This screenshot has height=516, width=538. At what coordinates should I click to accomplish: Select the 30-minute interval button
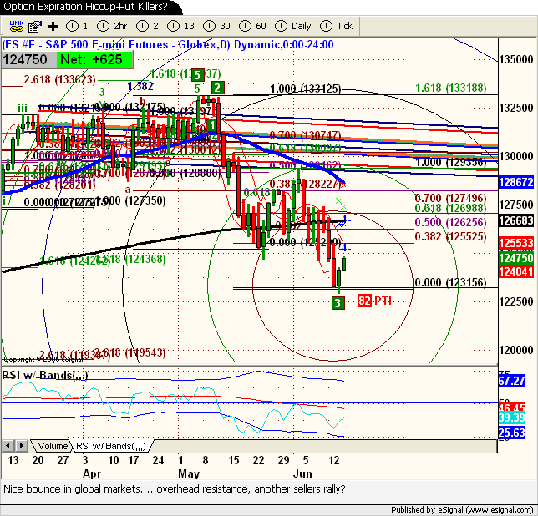tap(219, 26)
